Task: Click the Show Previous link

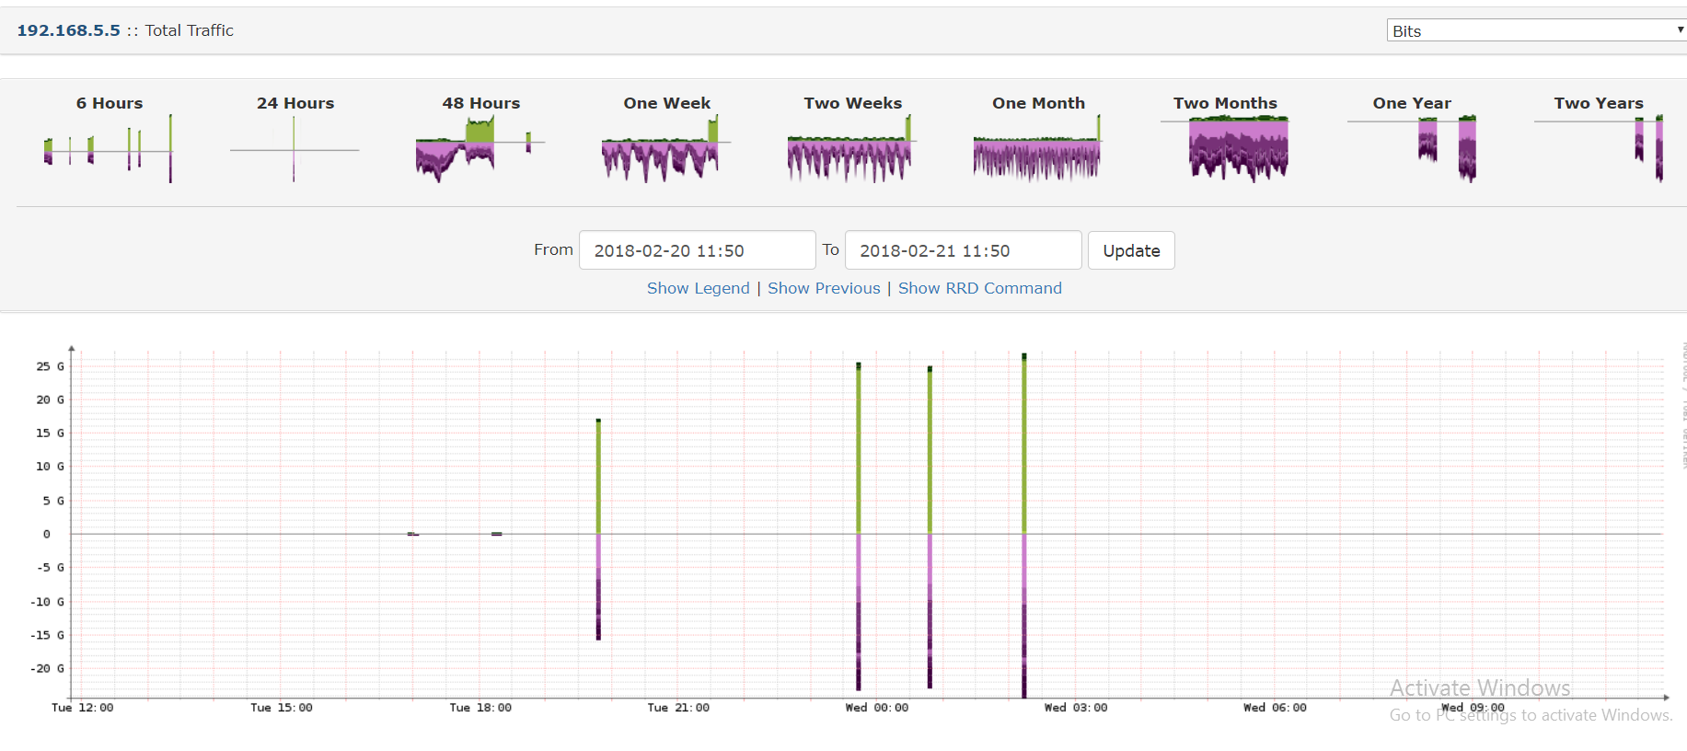Action: coord(824,288)
